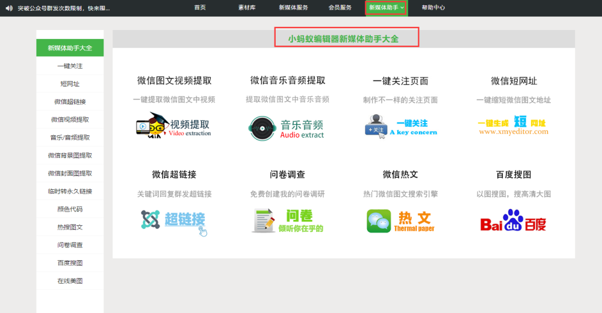The width and height of the screenshot is (602, 313).
Task: Open 帮助中心 in top navigation
Action: click(433, 8)
